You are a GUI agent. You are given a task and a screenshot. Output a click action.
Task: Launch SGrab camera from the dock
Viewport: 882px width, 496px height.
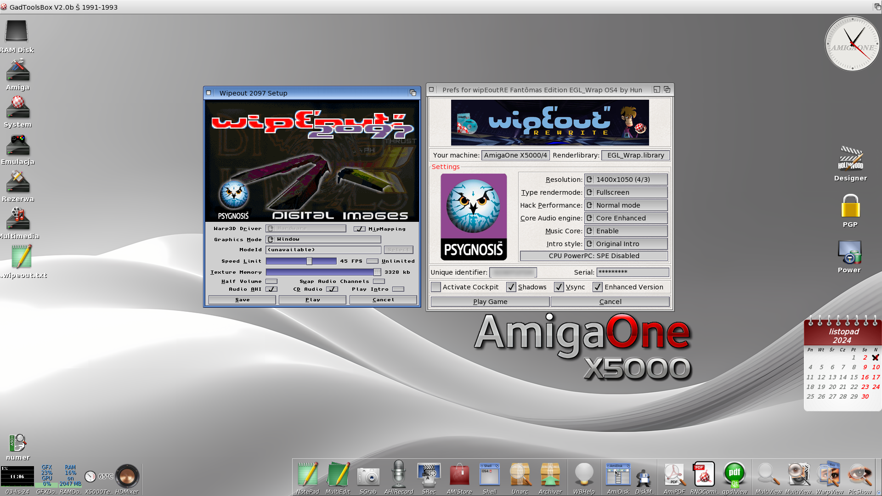coord(368,476)
